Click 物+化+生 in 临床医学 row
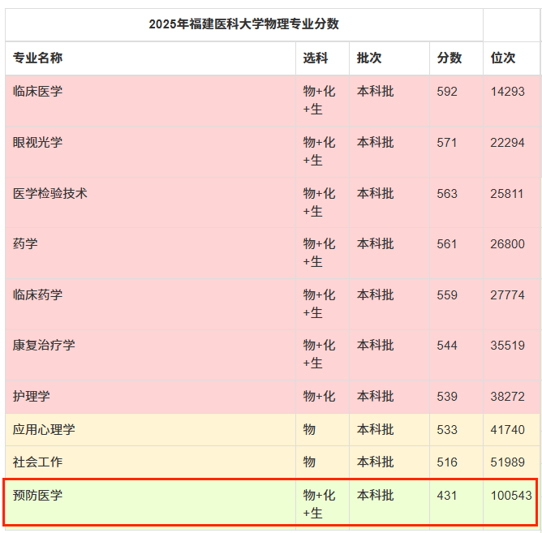The image size is (542, 533). coord(319,101)
